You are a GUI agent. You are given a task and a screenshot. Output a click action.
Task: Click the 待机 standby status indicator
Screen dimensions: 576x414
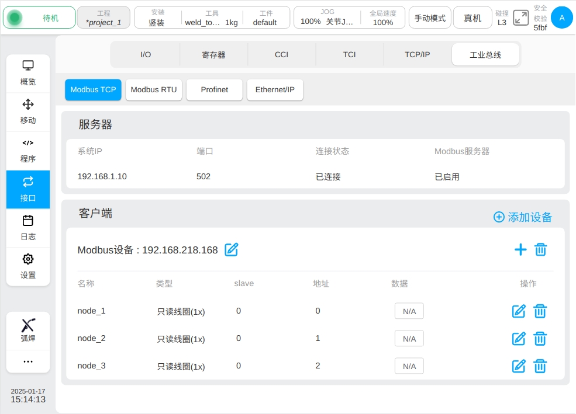(39, 18)
